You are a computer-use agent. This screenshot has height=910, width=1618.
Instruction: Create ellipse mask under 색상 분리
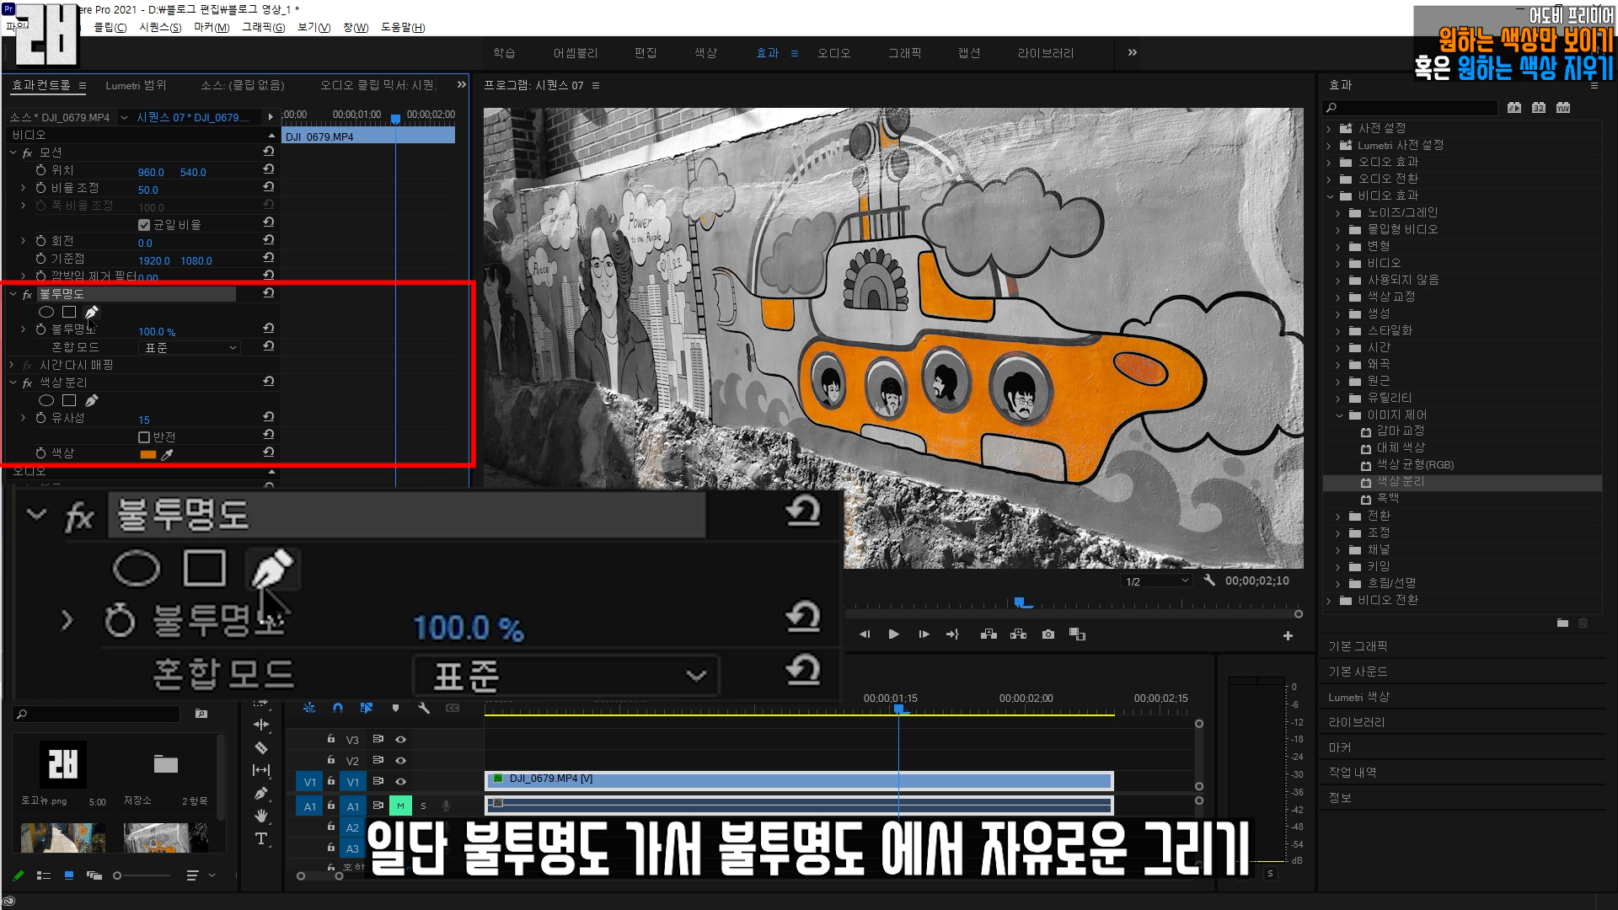(x=46, y=400)
